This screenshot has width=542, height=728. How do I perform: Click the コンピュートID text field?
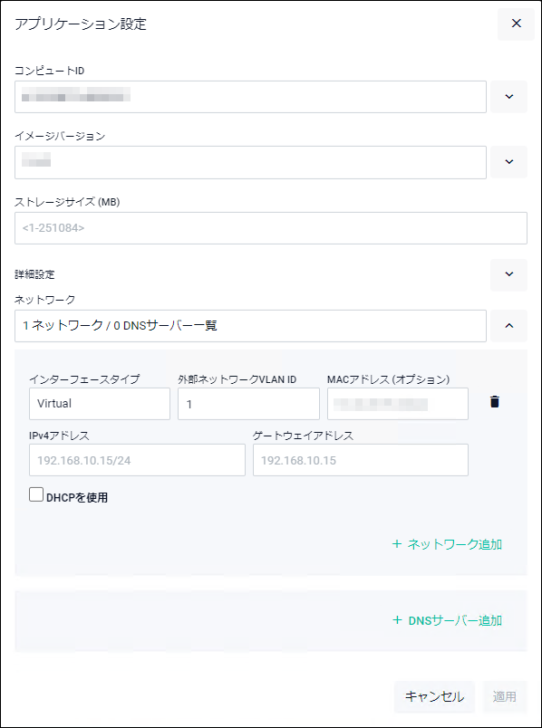tap(250, 97)
